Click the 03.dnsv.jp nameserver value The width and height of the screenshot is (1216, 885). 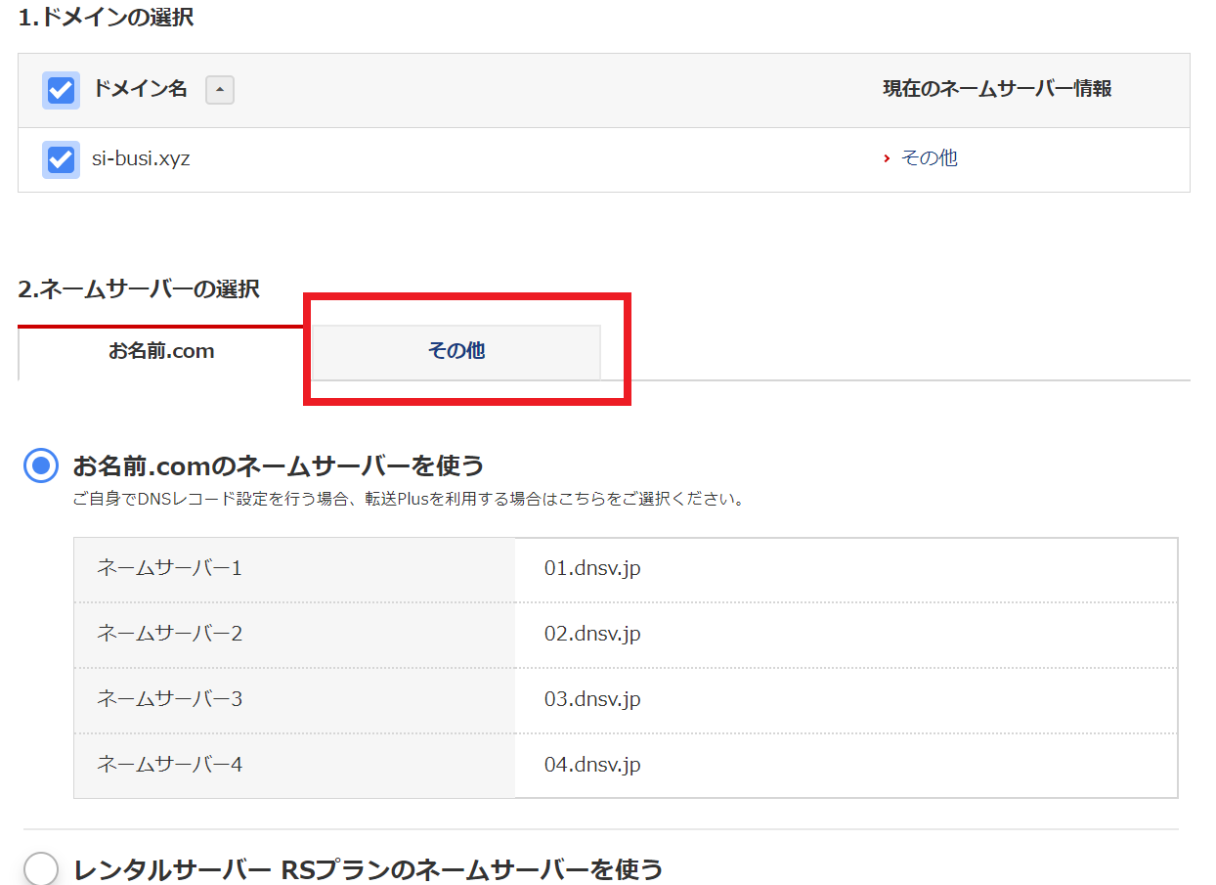pos(592,699)
